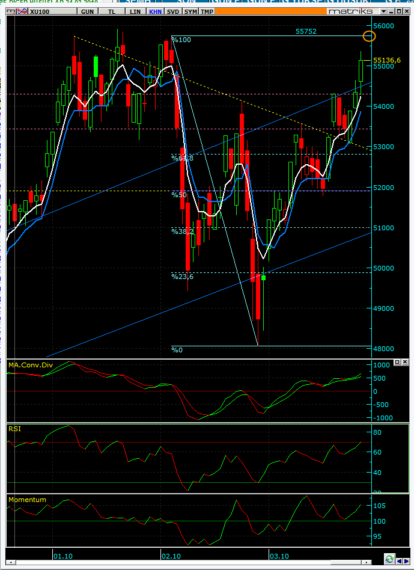Close the MA.Conv.Div indicator panel
The image size is (414, 570).
(x=404, y=362)
